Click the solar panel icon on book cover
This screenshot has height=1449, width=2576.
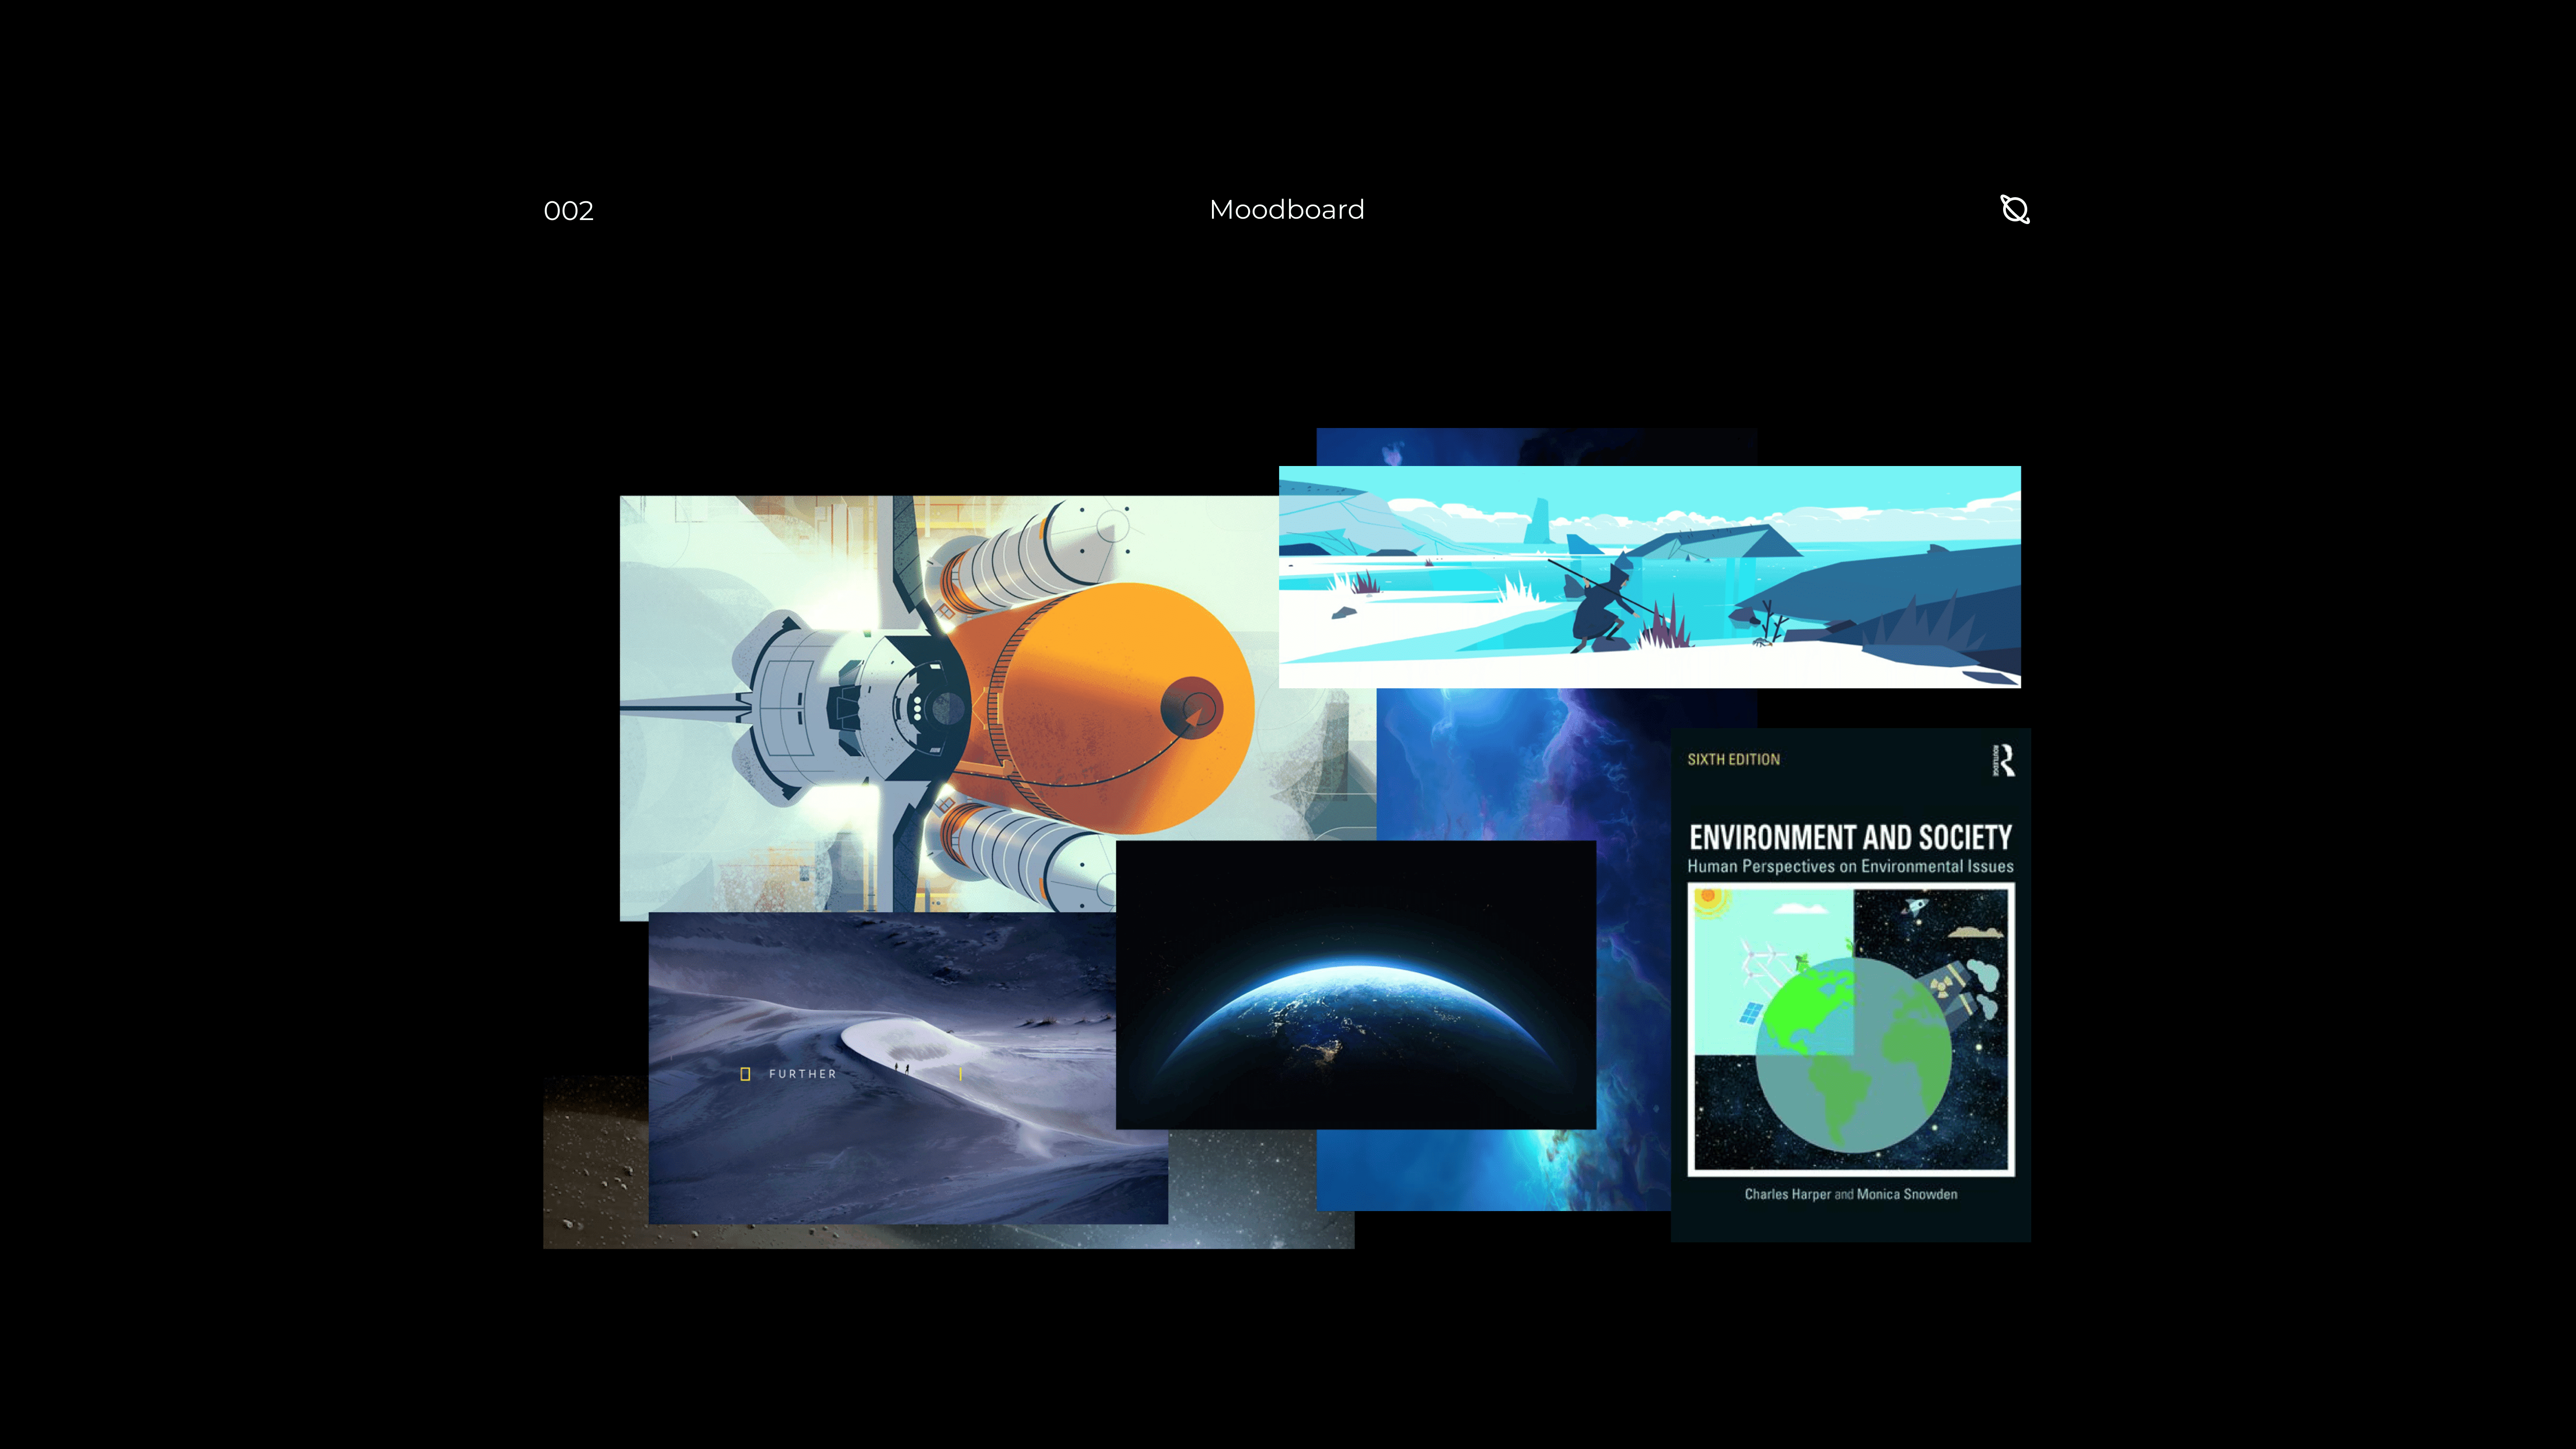pyautogui.click(x=1750, y=1012)
